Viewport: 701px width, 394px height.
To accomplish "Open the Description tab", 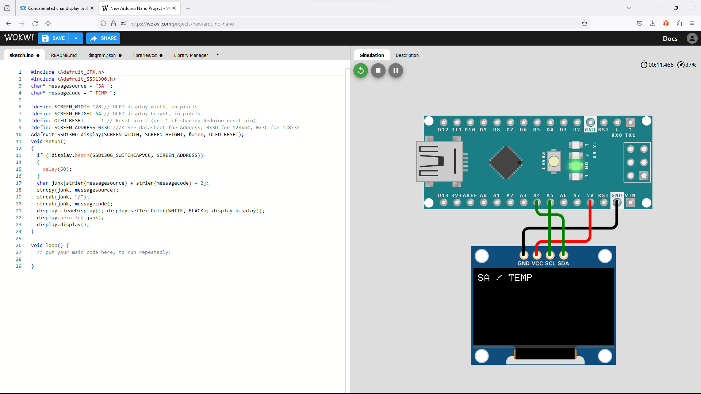I will [407, 55].
